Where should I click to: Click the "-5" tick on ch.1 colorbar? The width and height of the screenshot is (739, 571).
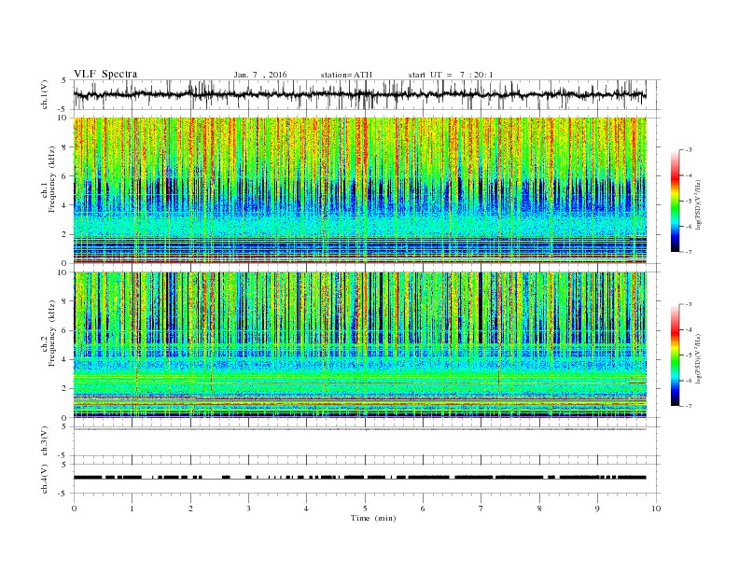click(688, 202)
